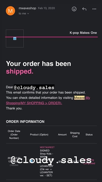Click the mwaveshop sender name
The height and width of the screenshot is (182, 102).
coord(27,8)
